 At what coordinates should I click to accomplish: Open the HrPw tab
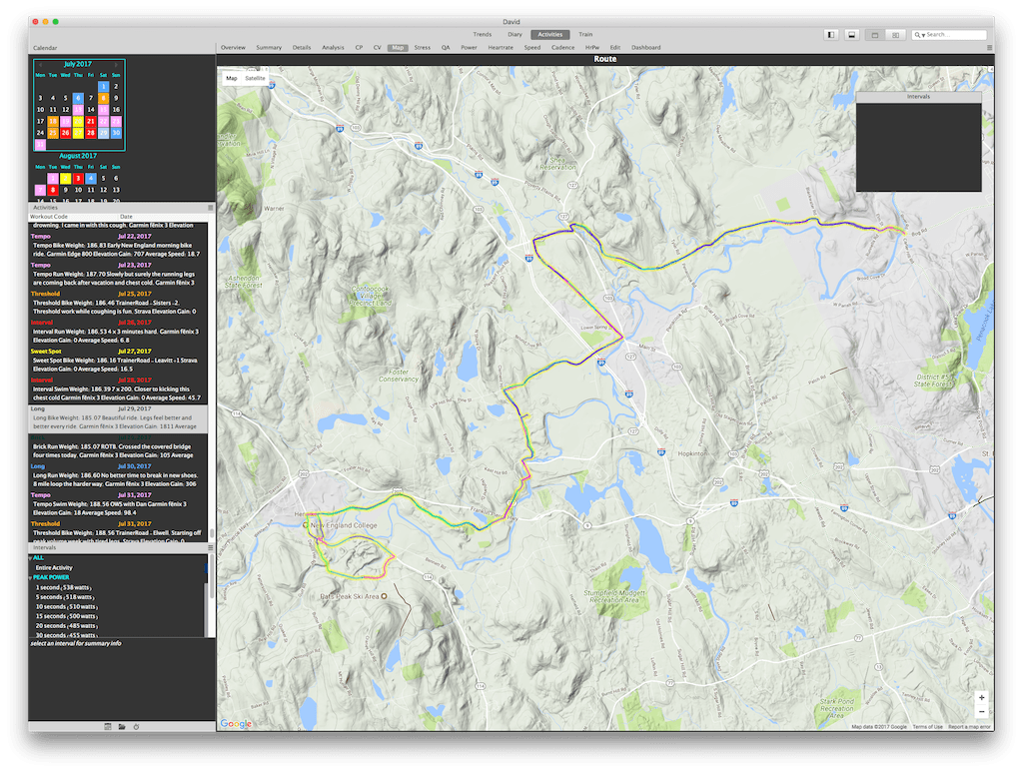(x=592, y=48)
